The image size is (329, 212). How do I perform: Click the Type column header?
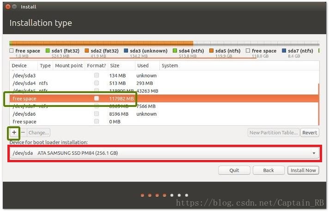coord(45,65)
